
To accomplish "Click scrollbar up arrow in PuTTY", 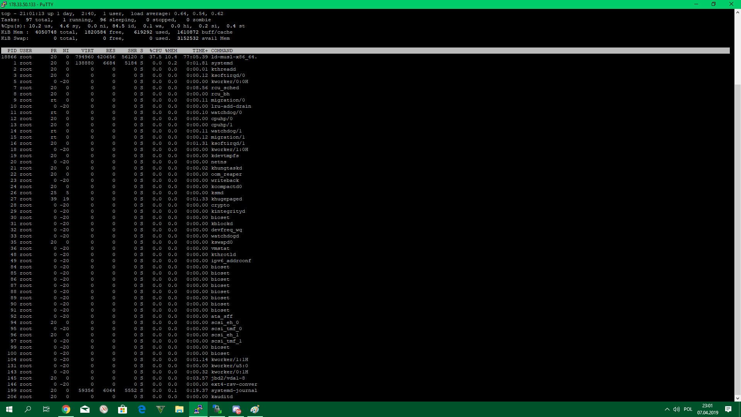I will pyautogui.click(x=738, y=12).
